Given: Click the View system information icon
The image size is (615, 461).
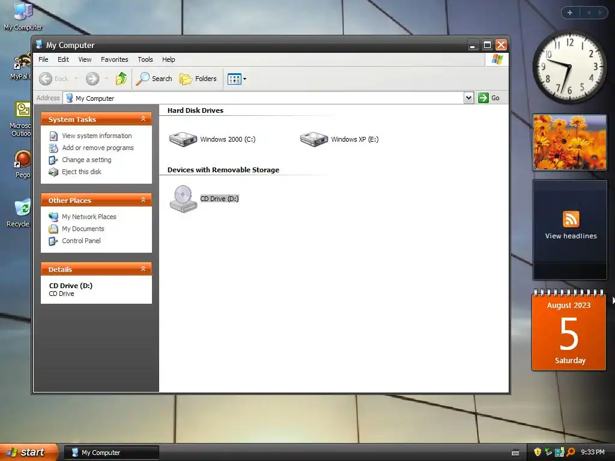Looking at the screenshot, I should point(53,136).
